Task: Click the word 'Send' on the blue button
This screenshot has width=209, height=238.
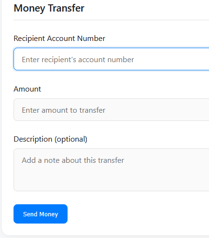Action: [30, 214]
